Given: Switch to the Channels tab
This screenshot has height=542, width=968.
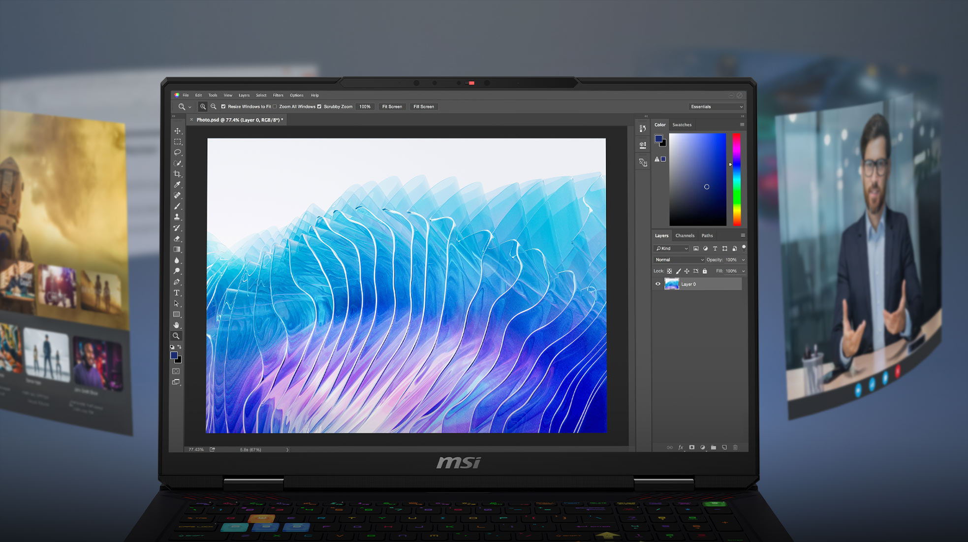Looking at the screenshot, I should 685,235.
